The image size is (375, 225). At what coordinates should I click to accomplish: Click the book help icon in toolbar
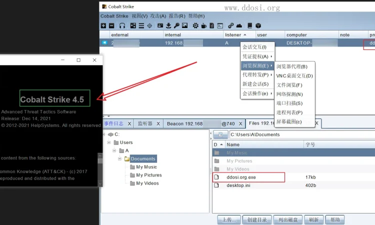pyautogui.click(x=249, y=25)
